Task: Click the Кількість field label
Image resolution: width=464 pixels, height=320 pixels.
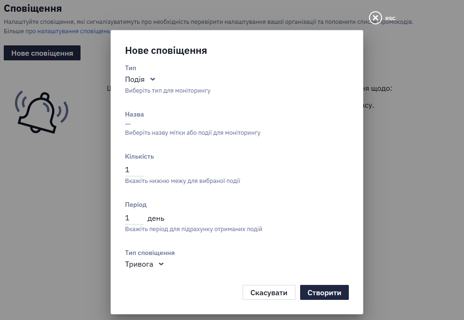Action: tap(140, 156)
